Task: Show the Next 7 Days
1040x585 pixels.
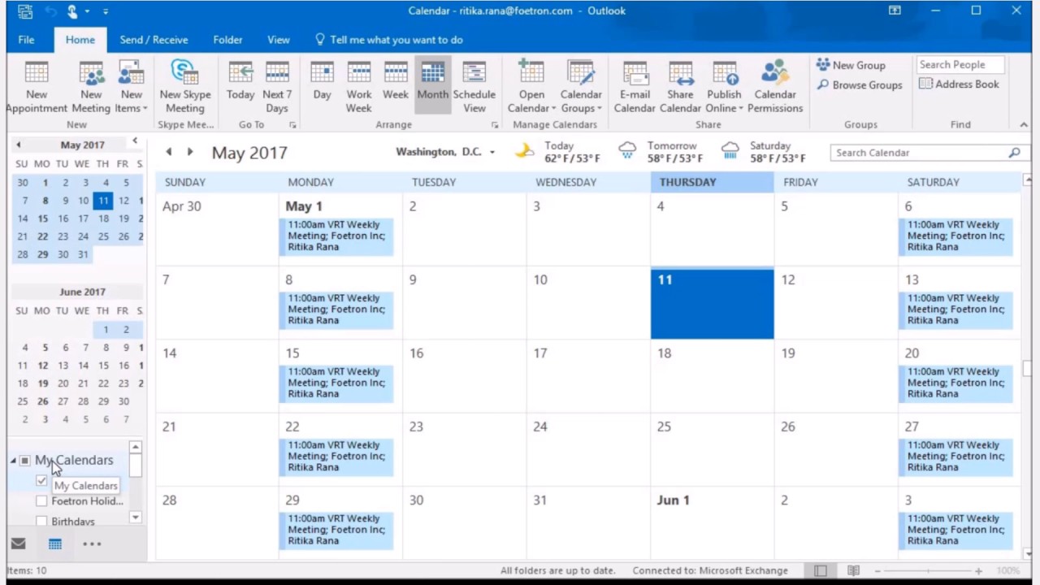Action: pyautogui.click(x=277, y=87)
